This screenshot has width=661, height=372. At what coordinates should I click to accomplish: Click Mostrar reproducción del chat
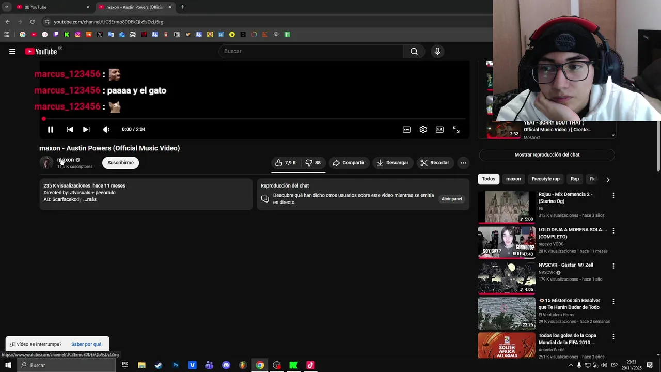(x=547, y=154)
